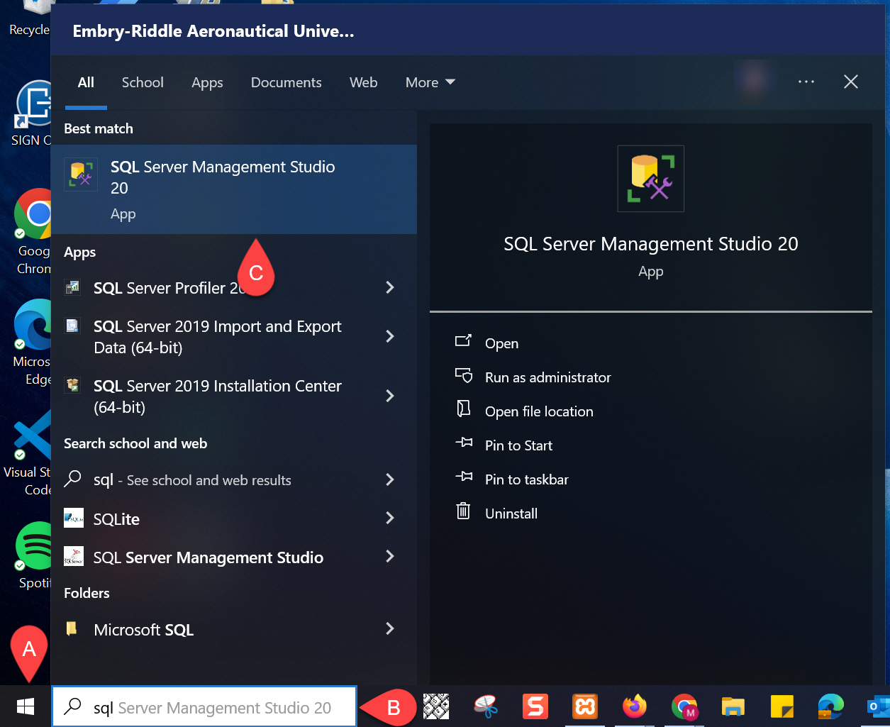Viewport: 890px width, 727px height.
Task: Select Microsoft SQL folder result
Action: [143, 630]
